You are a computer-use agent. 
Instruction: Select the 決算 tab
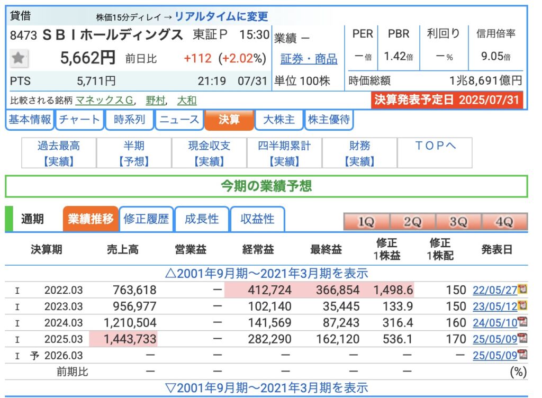pyautogui.click(x=229, y=120)
